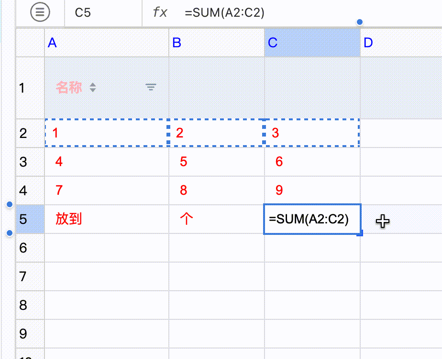Click the cell containing 个
This screenshot has height=359, width=442.
click(x=216, y=219)
